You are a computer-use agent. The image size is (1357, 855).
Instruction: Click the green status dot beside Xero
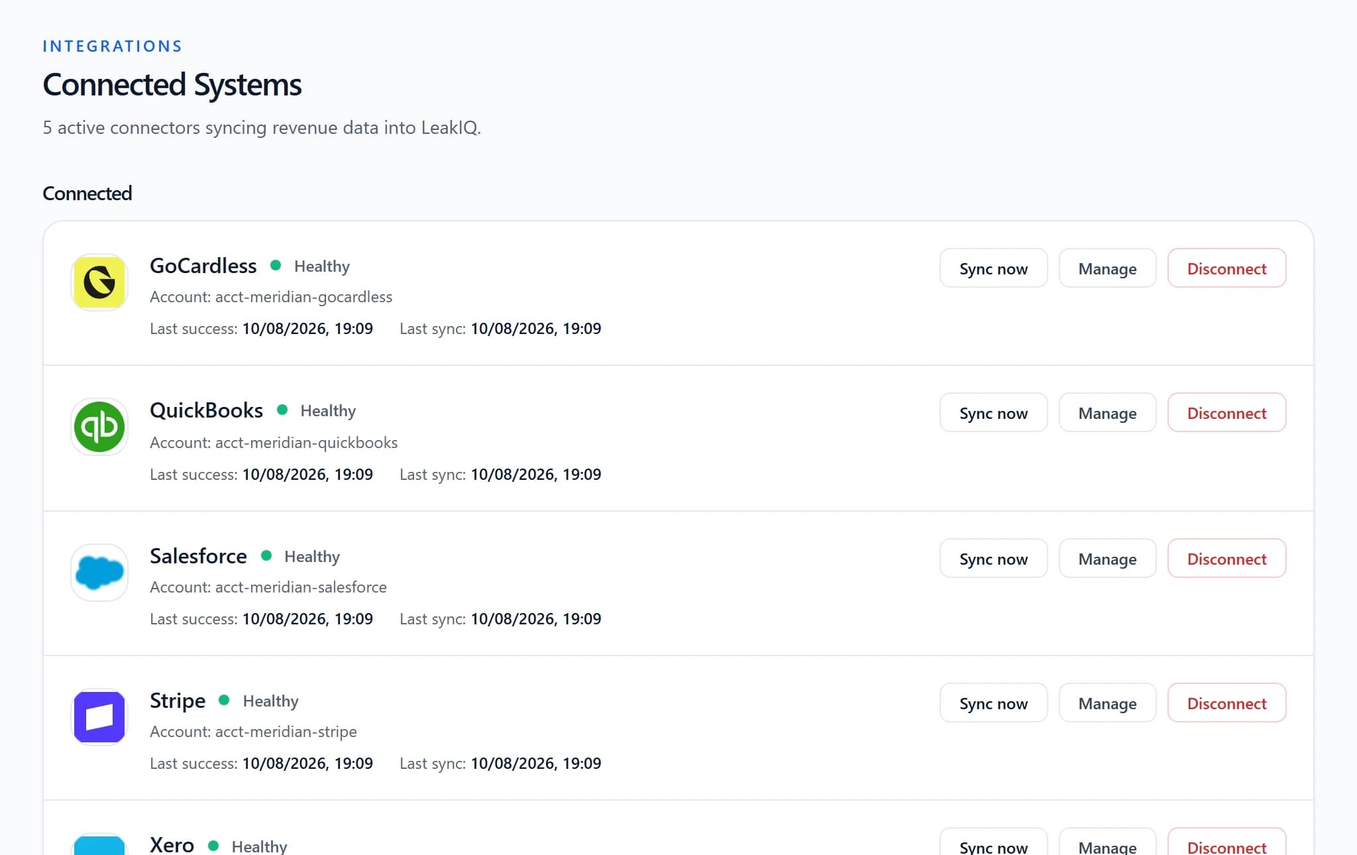click(x=213, y=846)
